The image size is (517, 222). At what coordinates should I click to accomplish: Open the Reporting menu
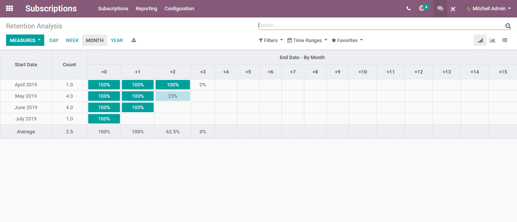tap(146, 8)
